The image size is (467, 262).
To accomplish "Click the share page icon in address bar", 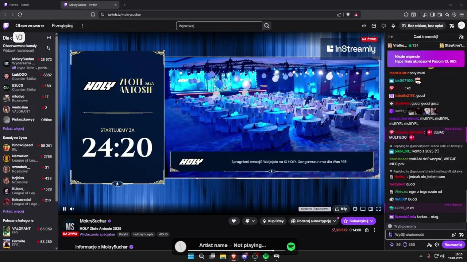I will coord(339,15).
